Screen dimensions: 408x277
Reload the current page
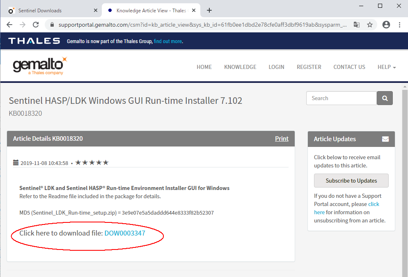coord(36,25)
